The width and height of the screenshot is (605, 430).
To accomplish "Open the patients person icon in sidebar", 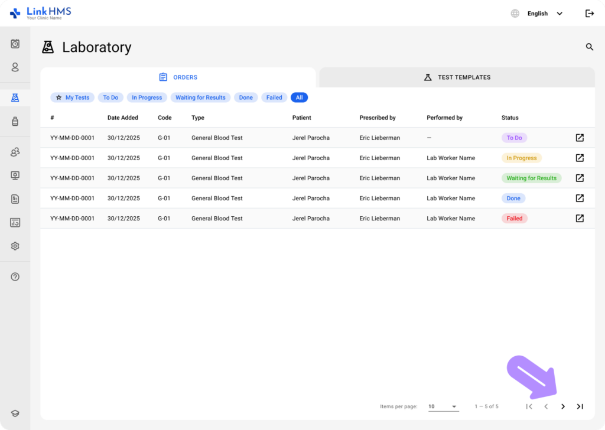I will point(15,67).
